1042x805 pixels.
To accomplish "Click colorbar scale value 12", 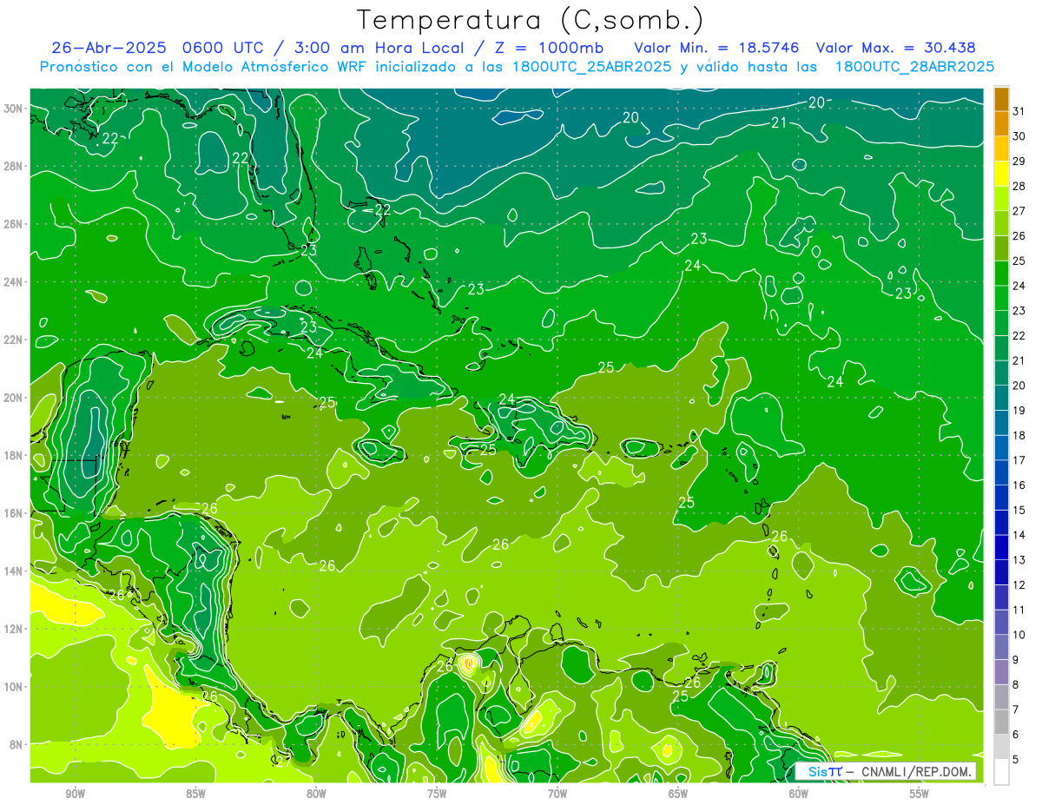I will click(1019, 585).
